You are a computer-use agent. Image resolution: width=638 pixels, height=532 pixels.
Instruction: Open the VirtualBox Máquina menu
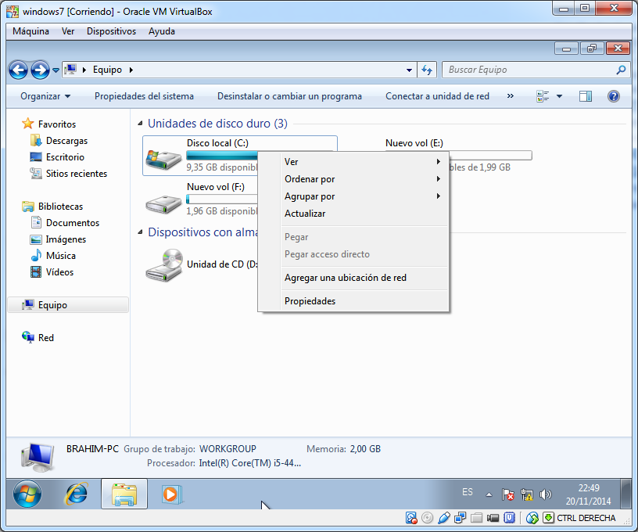click(x=30, y=31)
